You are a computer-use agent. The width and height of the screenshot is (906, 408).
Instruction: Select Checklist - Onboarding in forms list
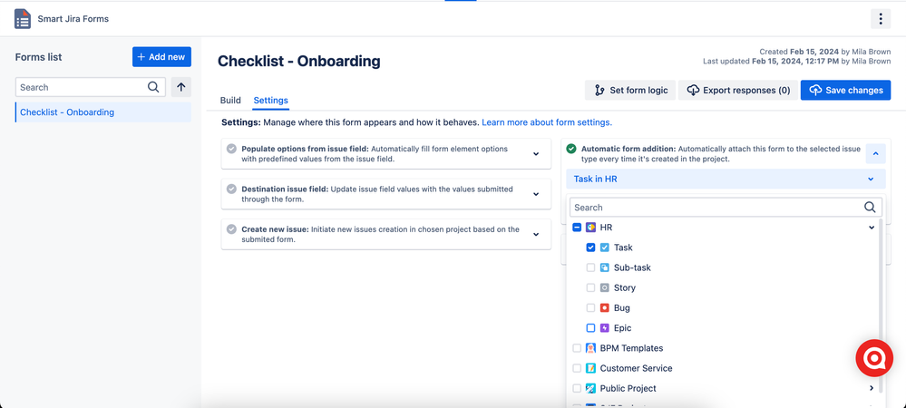click(102, 112)
